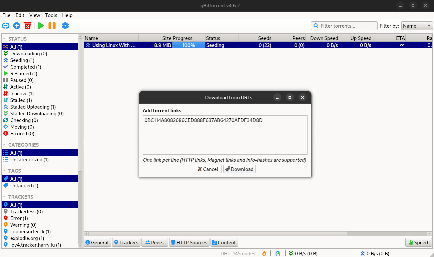Open the View menu
The width and height of the screenshot is (434, 257).
coord(35,15)
